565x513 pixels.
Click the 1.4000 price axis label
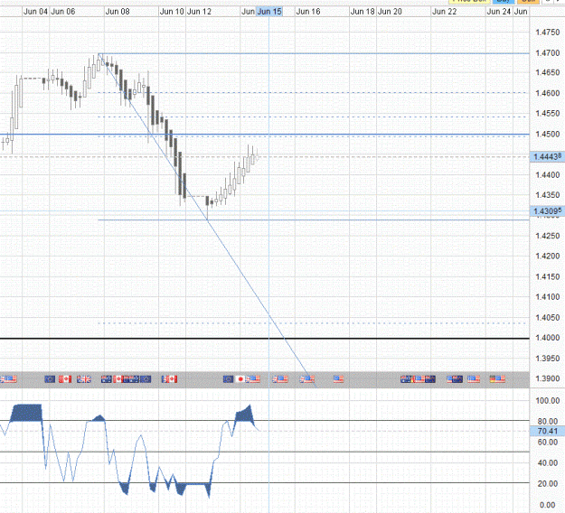(x=547, y=338)
